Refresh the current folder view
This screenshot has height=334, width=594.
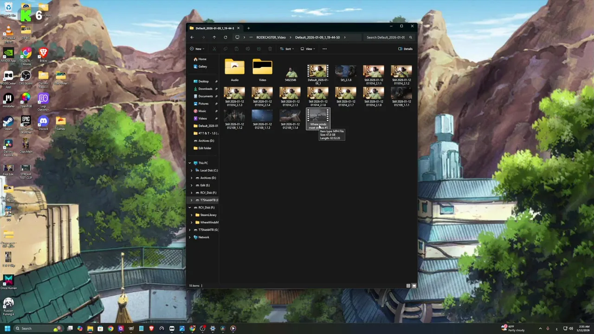(x=226, y=37)
